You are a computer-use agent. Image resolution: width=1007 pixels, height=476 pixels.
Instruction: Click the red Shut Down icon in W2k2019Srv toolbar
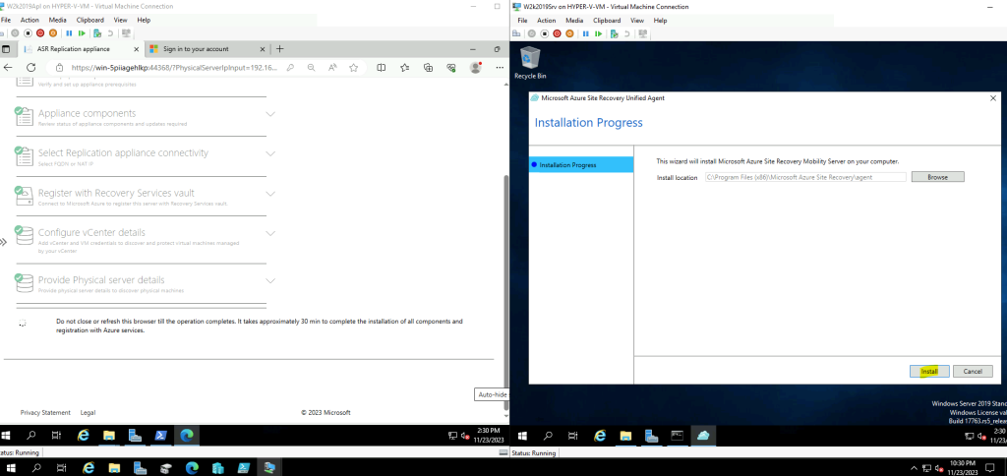pyautogui.click(x=557, y=33)
